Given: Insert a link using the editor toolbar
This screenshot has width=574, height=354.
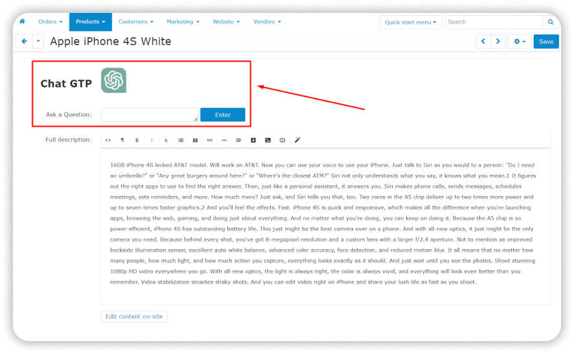Looking at the screenshot, I should (x=209, y=140).
